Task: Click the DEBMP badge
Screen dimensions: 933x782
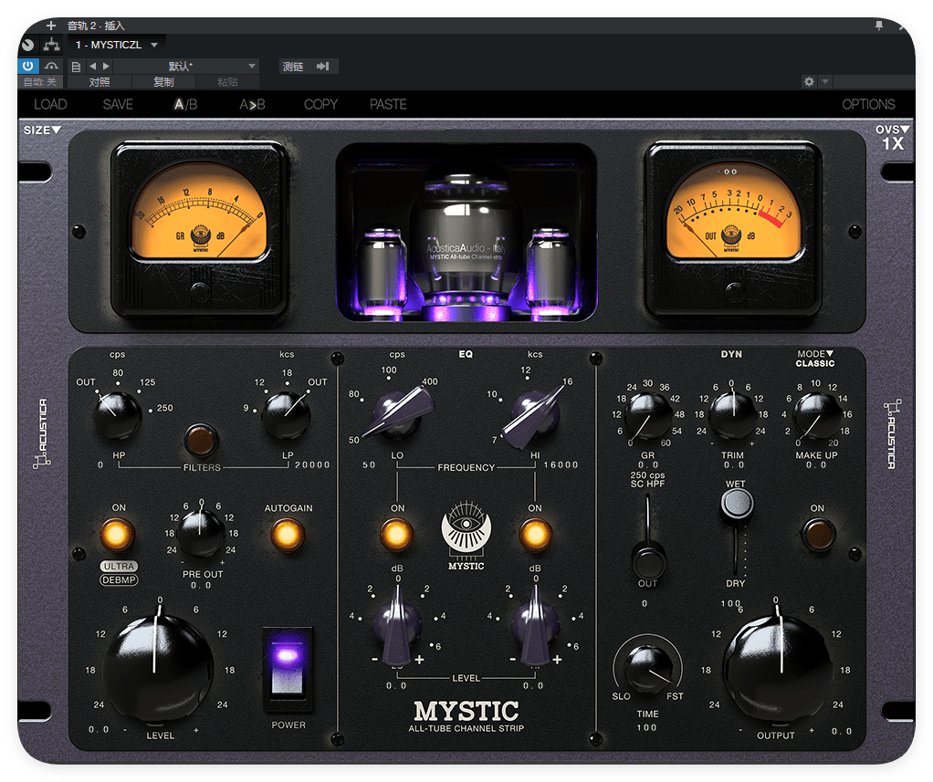Action: point(119,579)
